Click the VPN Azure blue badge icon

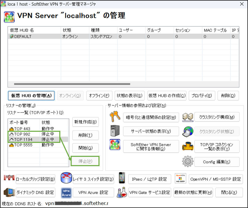(x=66, y=193)
